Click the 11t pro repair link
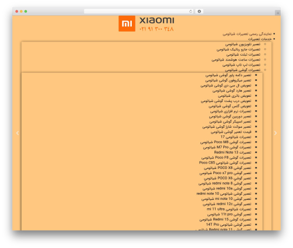 pyautogui.click(x=229, y=215)
